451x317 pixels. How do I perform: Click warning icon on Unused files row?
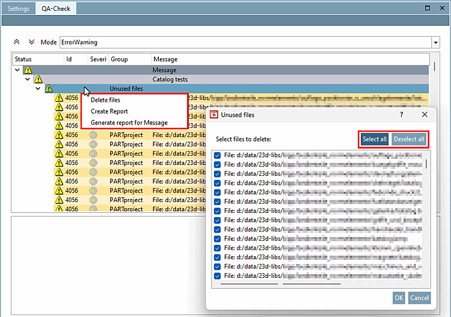[x=49, y=88]
